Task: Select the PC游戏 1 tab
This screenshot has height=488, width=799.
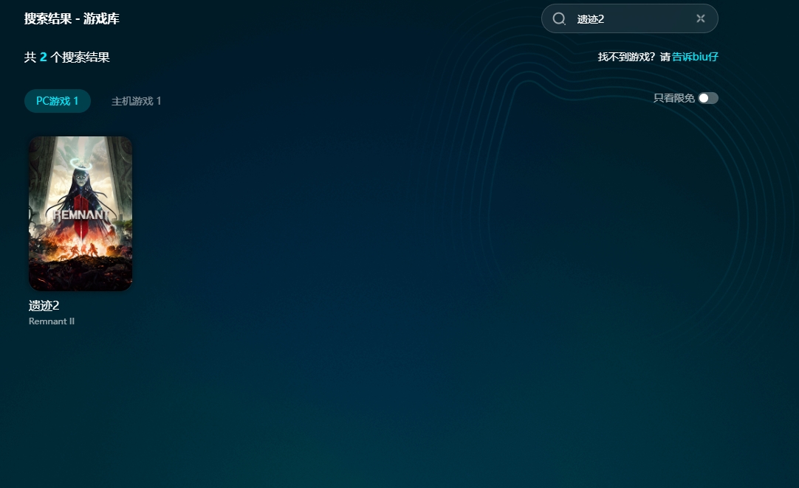Action: (x=58, y=101)
